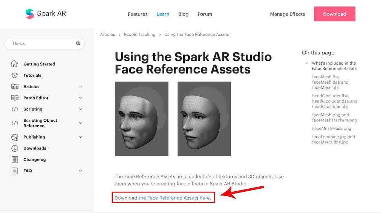Open Getting Started via house icon
The width and height of the screenshot is (381, 213).
pyautogui.click(x=14, y=64)
